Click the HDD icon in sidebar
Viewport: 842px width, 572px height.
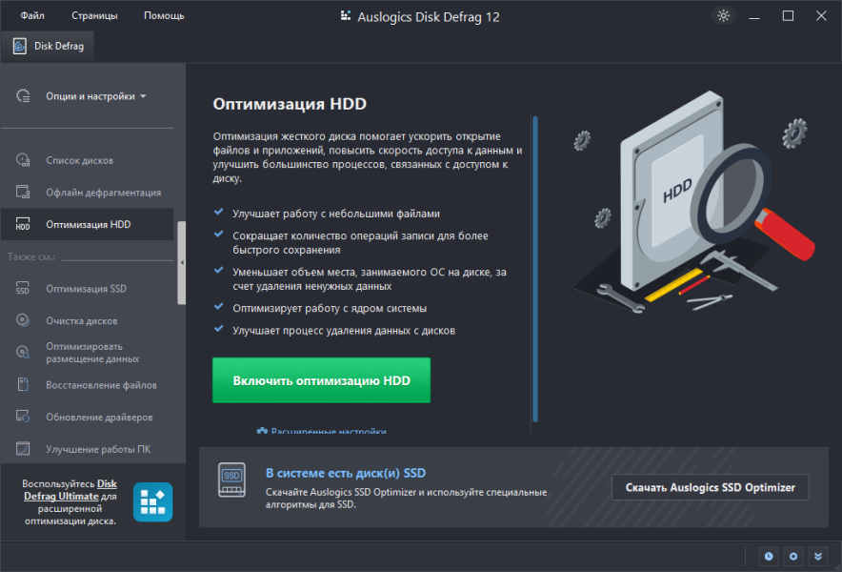pos(23,224)
